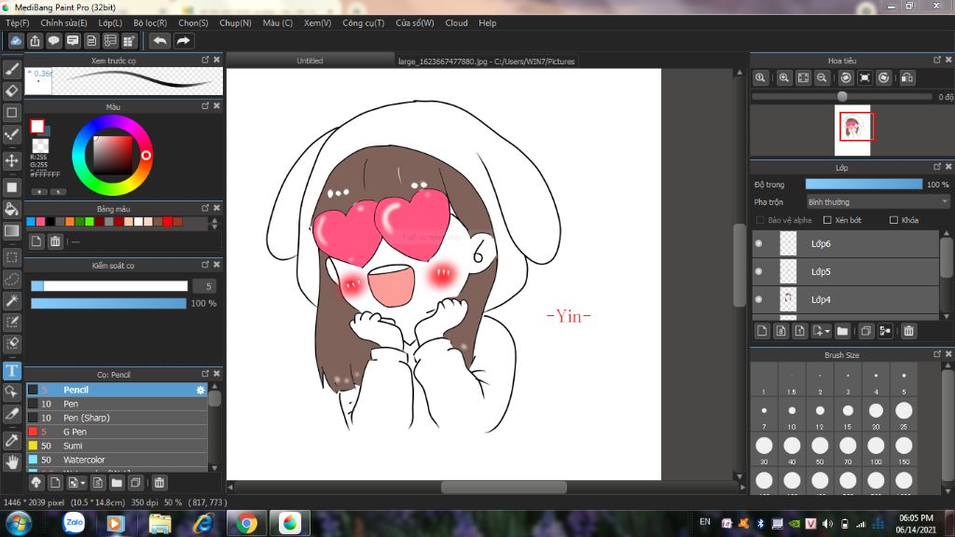
Task: Zoom out using the navigator magnifier minus
Action: [x=822, y=78]
